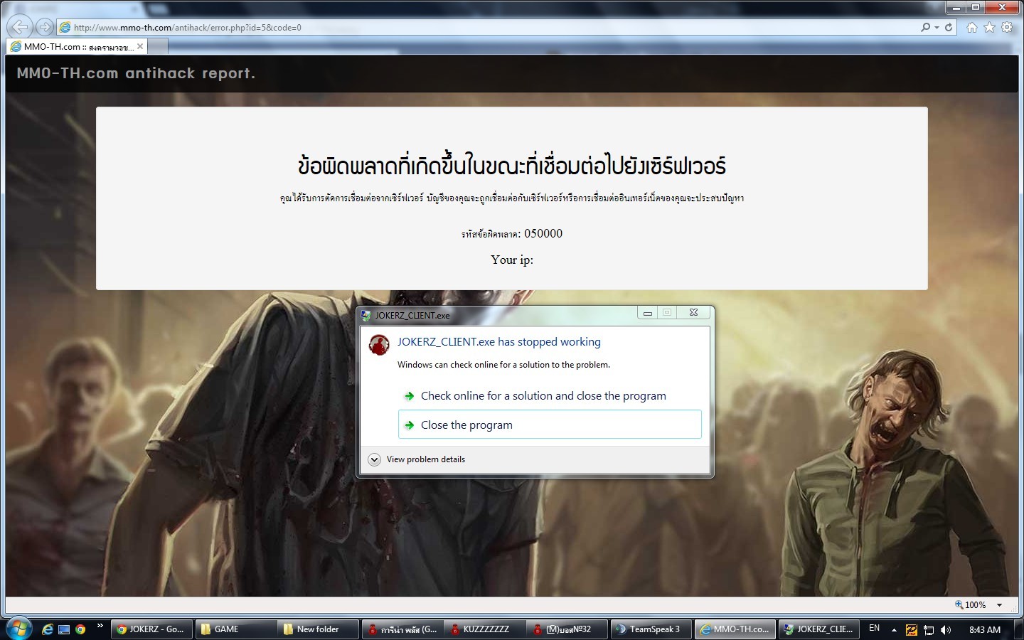The height and width of the screenshot is (640, 1024).
Task: Open the network connection tray icon
Action: coord(929,630)
